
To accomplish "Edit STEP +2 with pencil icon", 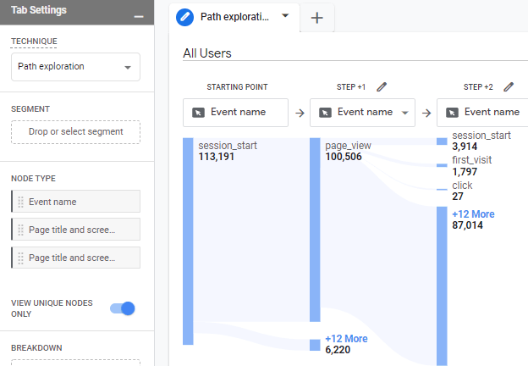I will [x=509, y=86].
